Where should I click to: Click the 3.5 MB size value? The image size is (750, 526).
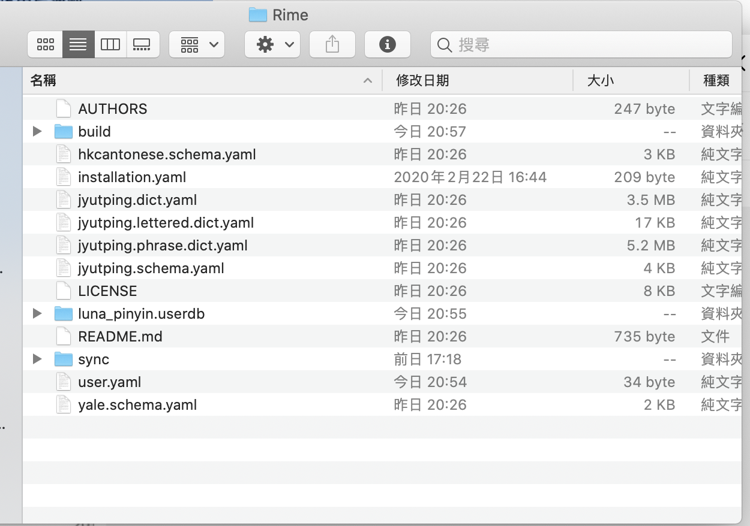[651, 200]
